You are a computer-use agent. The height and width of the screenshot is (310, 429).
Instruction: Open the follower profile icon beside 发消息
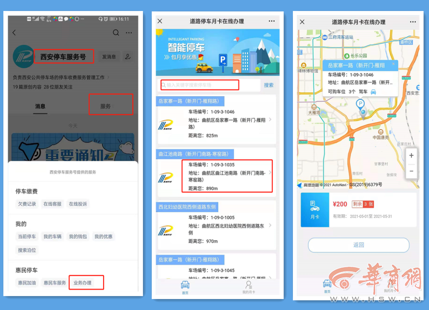coord(128,57)
